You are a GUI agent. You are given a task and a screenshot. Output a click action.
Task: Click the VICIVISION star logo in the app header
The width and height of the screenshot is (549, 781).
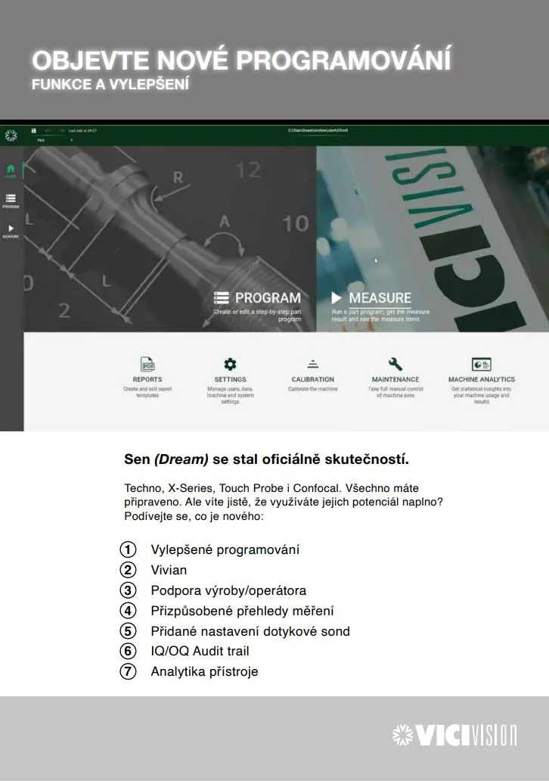pos(11,135)
